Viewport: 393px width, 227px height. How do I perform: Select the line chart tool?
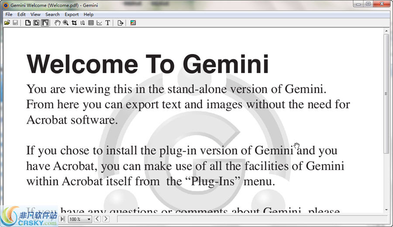click(99, 23)
